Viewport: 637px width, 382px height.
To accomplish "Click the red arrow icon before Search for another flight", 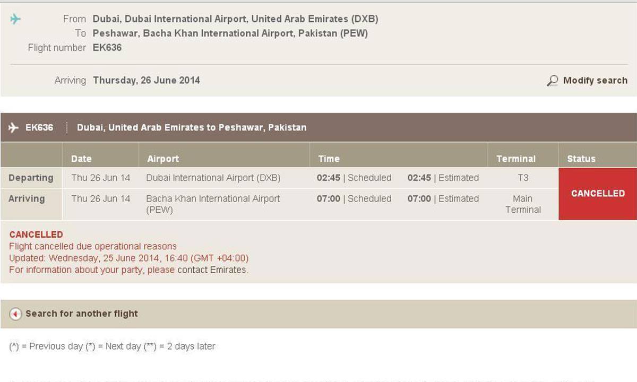I will 16,314.
